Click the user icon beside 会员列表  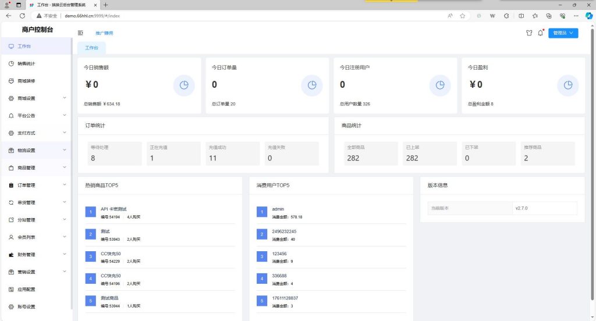click(x=11, y=237)
